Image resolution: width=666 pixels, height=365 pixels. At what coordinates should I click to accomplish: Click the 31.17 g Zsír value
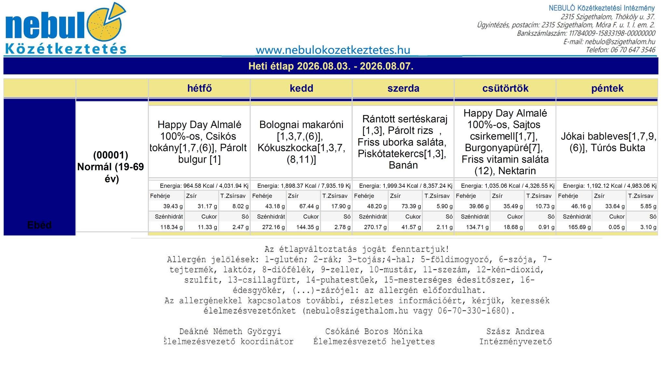pos(207,206)
